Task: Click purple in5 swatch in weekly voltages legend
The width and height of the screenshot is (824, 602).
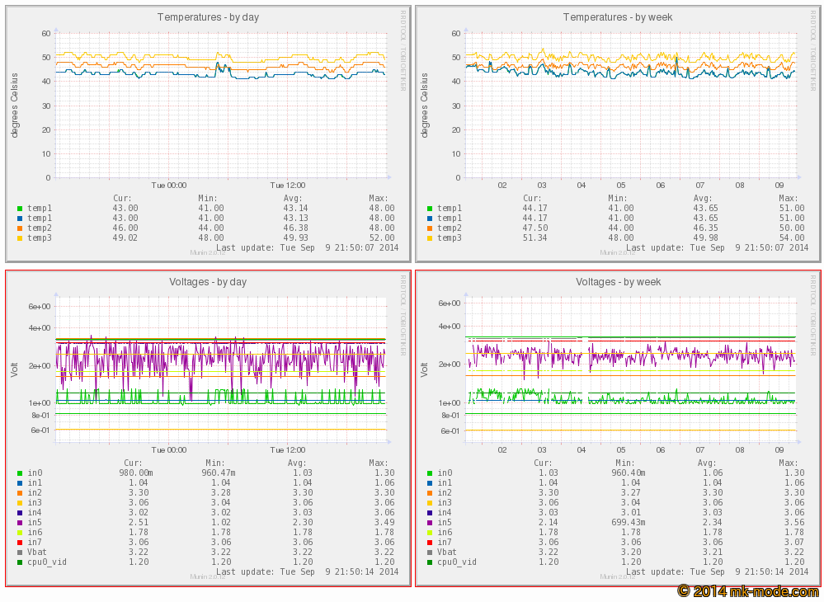Action: [430, 522]
